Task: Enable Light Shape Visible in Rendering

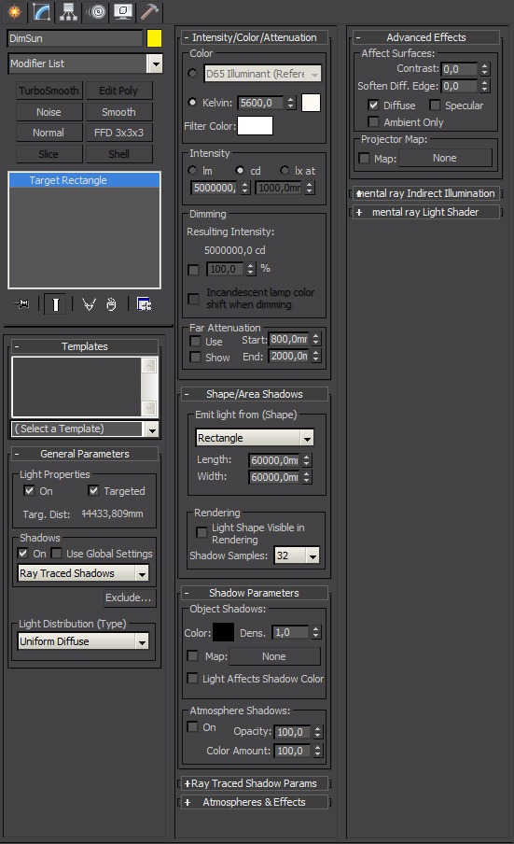Action: (x=201, y=532)
